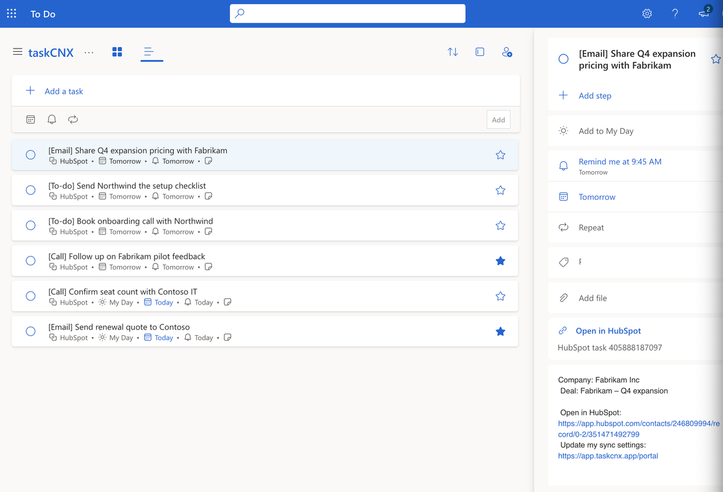Set due date via calendar icon under Add a task
Viewport: 723px width, 492px height.
tap(31, 120)
